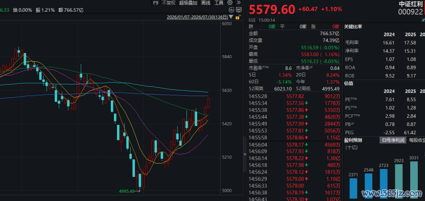Open the waveform monitor icon with red dot
425x201 pixels.
point(231,10)
